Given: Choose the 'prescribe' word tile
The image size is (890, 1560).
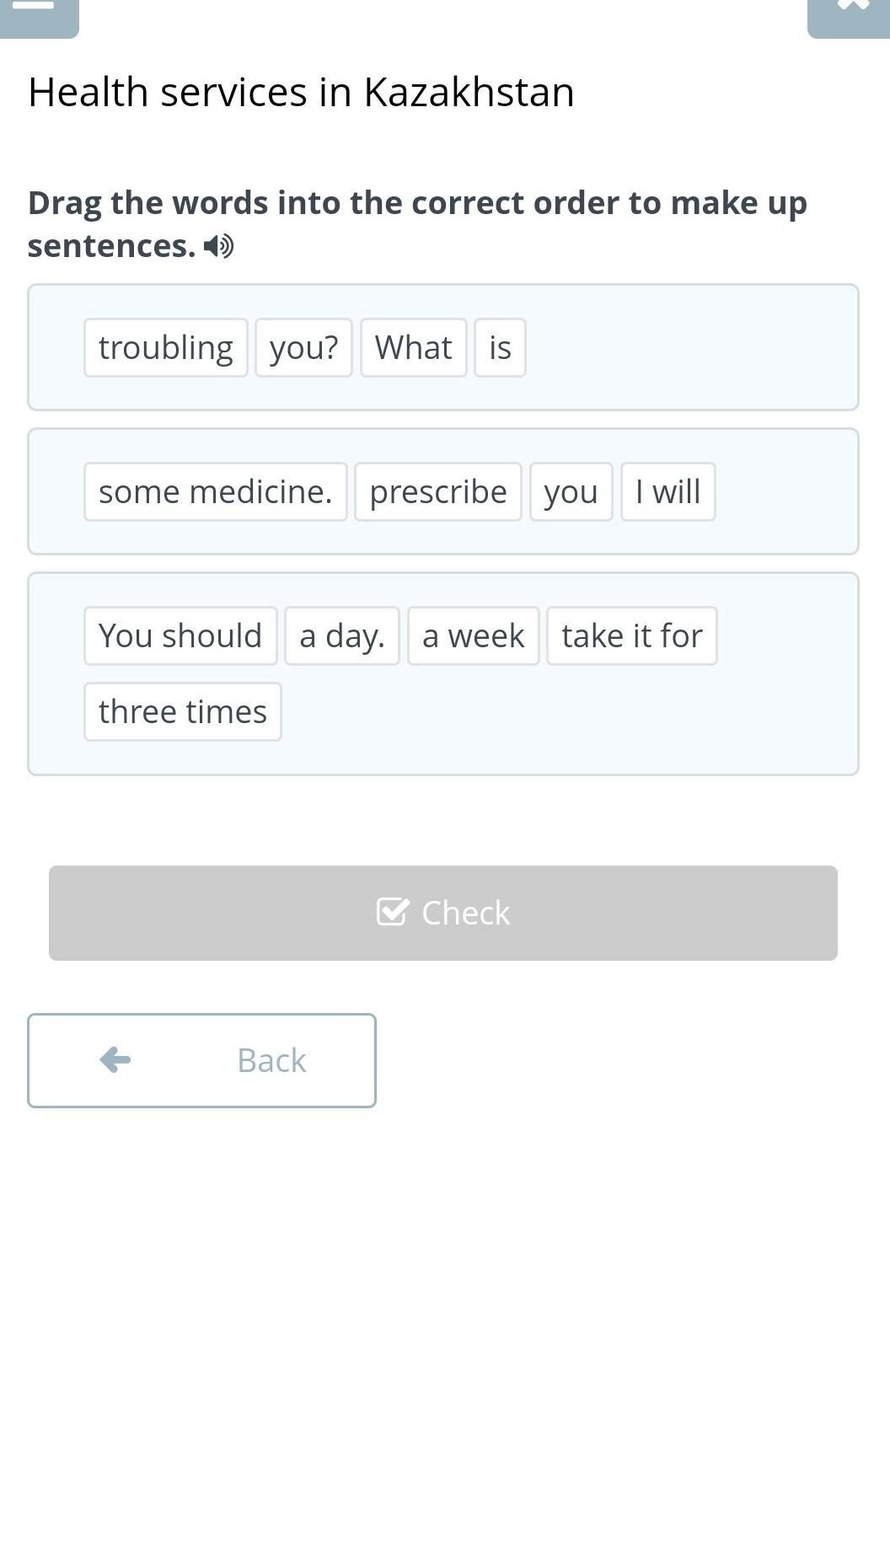Looking at the screenshot, I should point(437,491).
